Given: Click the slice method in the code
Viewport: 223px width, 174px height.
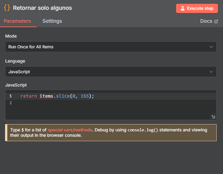Looking at the screenshot, I should 63,96.
